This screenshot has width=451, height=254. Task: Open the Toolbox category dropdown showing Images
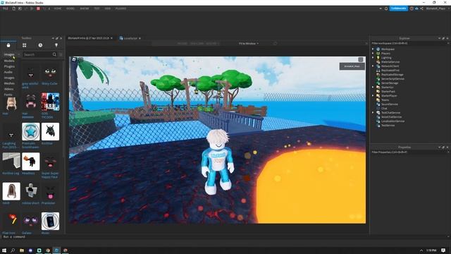pyautogui.click(x=12, y=54)
